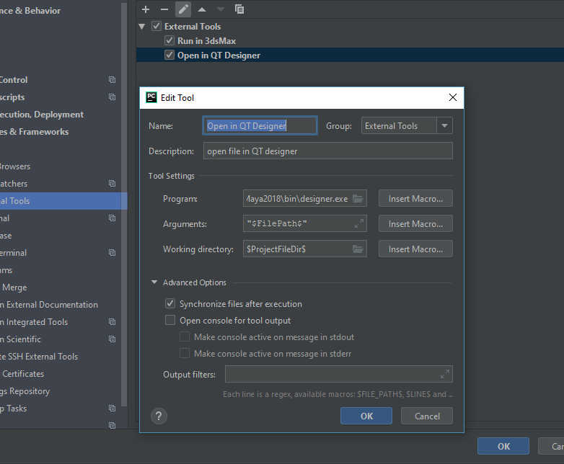564x464 pixels.
Task: Click the Edit pencil icon in toolbar
Action: [x=183, y=9]
